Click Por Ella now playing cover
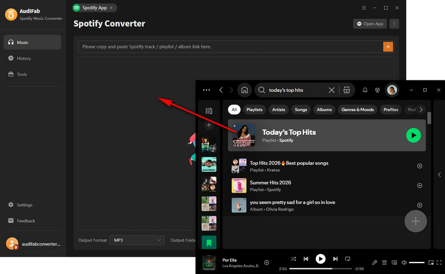The width and height of the screenshot is (445, 274). pyautogui.click(x=209, y=263)
